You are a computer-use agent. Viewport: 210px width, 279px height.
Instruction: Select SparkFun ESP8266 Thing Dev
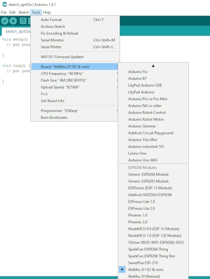tap(153, 256)
